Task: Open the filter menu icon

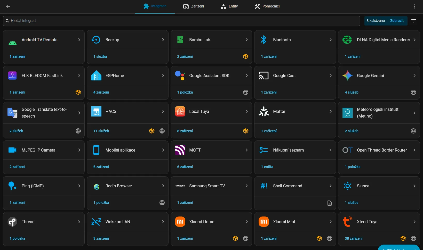Action: 414,21
